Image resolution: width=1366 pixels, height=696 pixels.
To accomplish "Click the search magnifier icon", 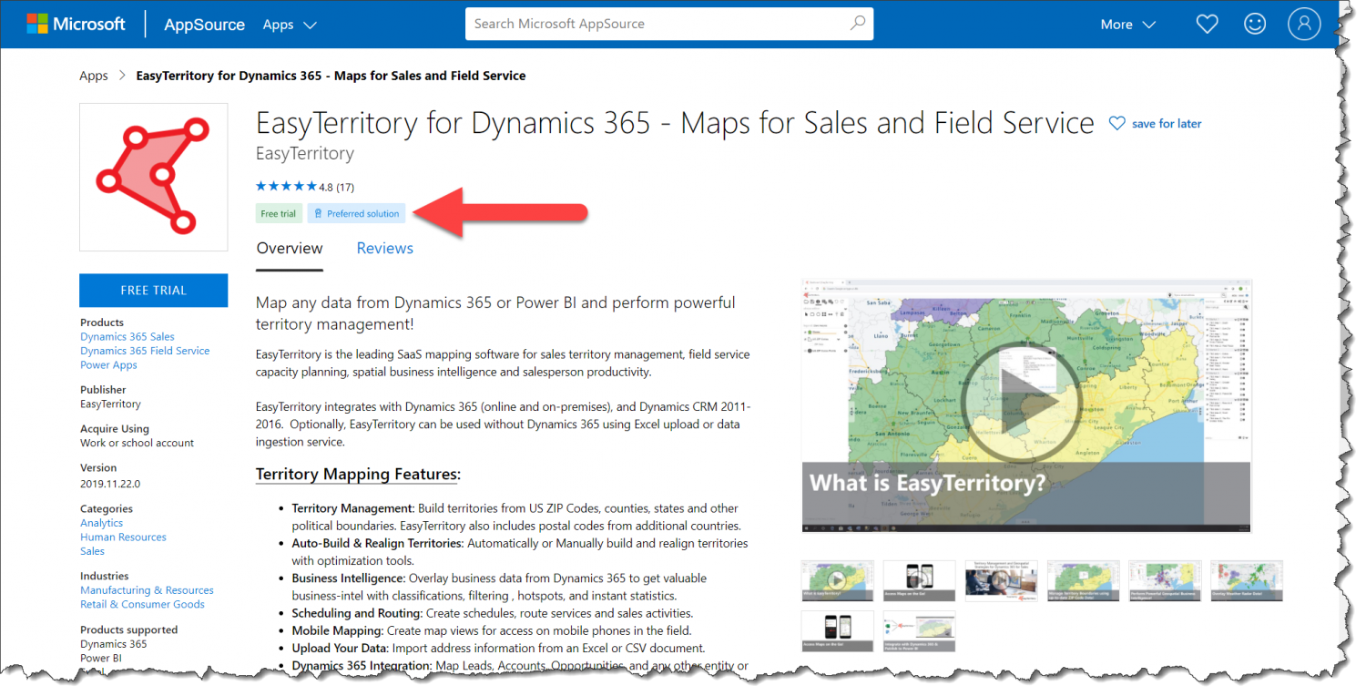I will pyautogui.click(x=857, y=24).
